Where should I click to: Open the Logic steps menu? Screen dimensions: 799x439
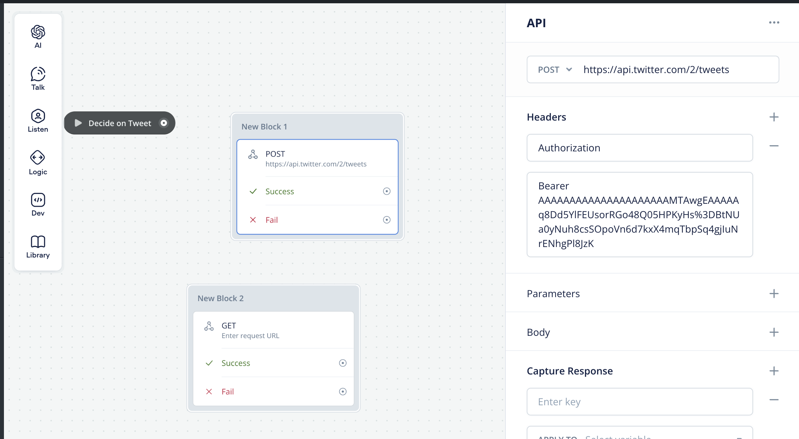pos(38,162)
